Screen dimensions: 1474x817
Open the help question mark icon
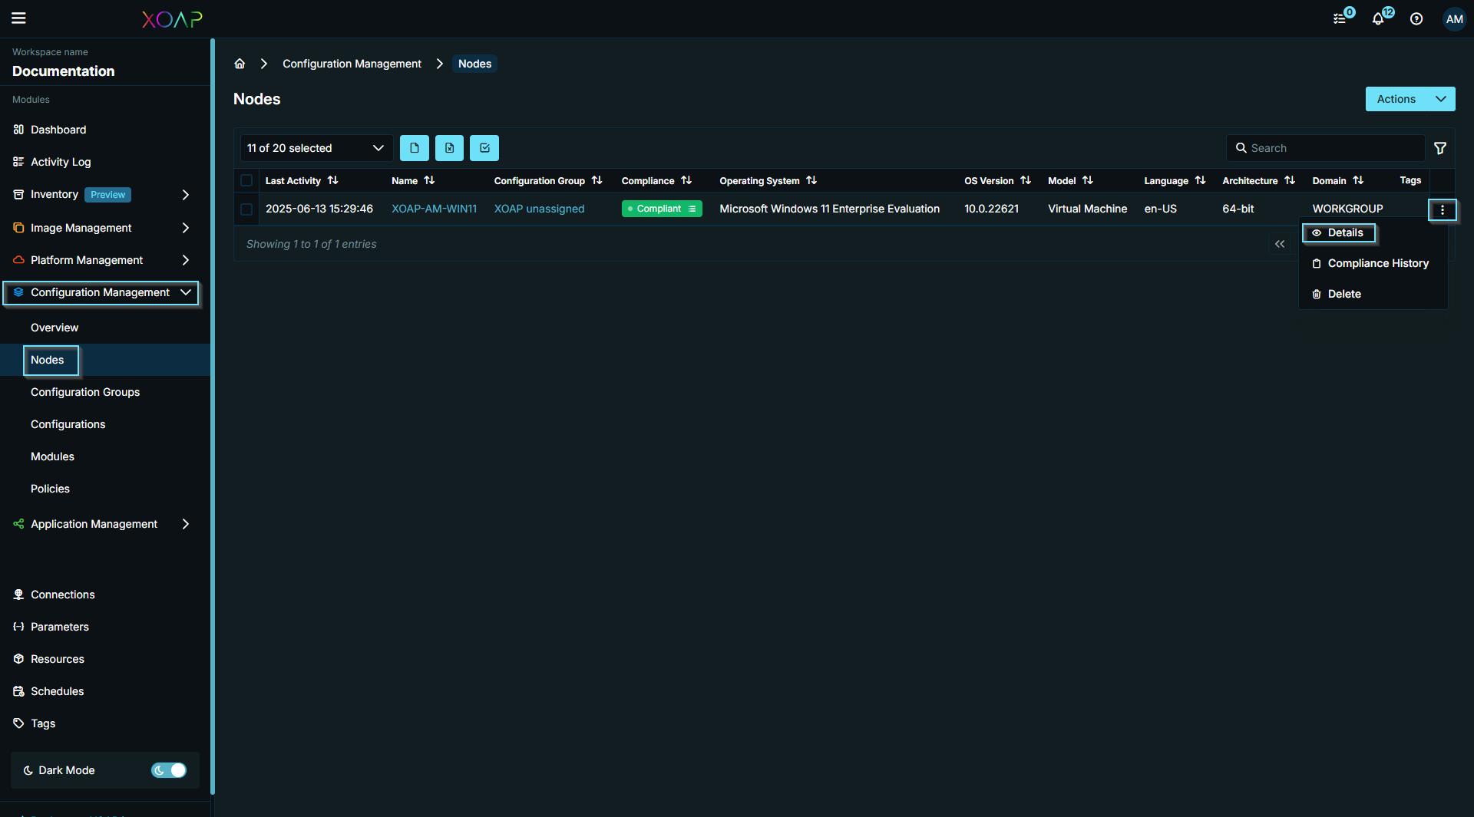(x=1416, y=18)
